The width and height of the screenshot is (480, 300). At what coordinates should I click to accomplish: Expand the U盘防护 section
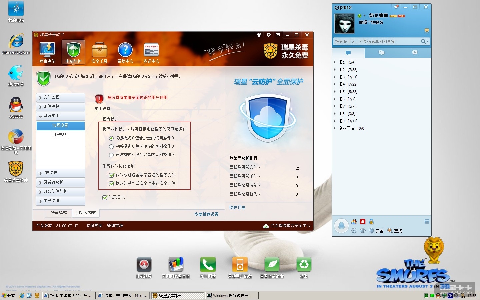(61, 173)
